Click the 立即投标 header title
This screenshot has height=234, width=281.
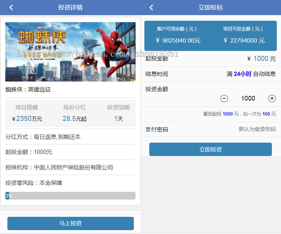(x=210, y=7)
